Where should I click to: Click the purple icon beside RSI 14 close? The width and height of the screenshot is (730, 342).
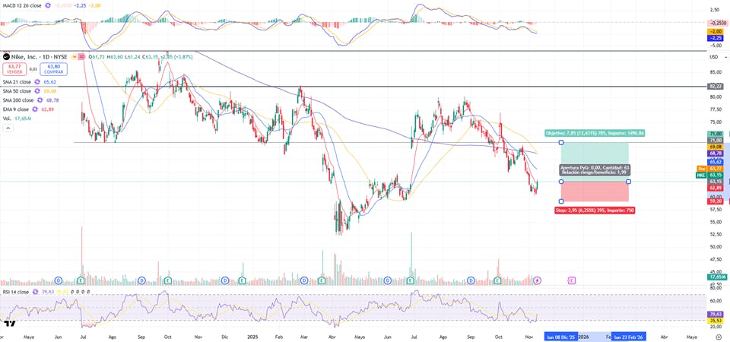36,292
